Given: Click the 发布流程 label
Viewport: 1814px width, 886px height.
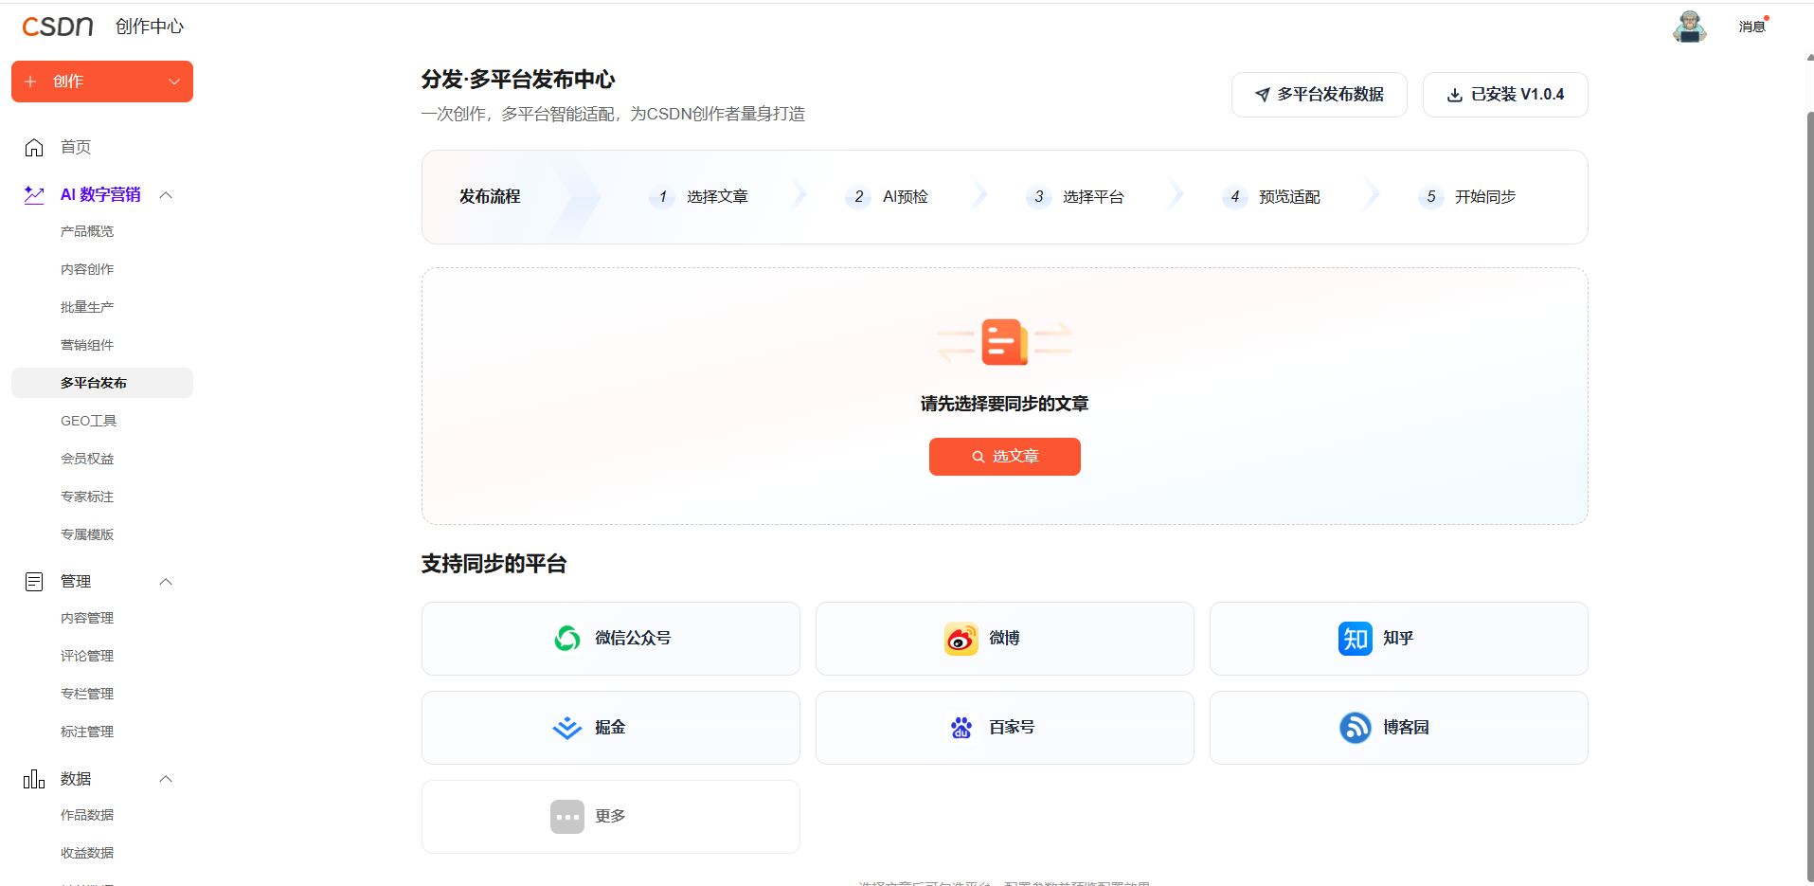Looking at the screenshot, I should (x=490, y=197).
